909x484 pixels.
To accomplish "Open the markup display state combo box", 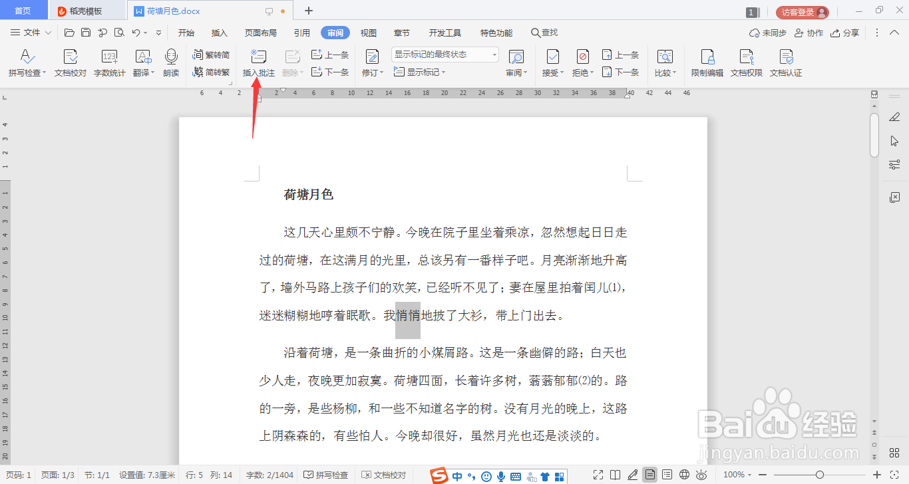I will point(445,55).
